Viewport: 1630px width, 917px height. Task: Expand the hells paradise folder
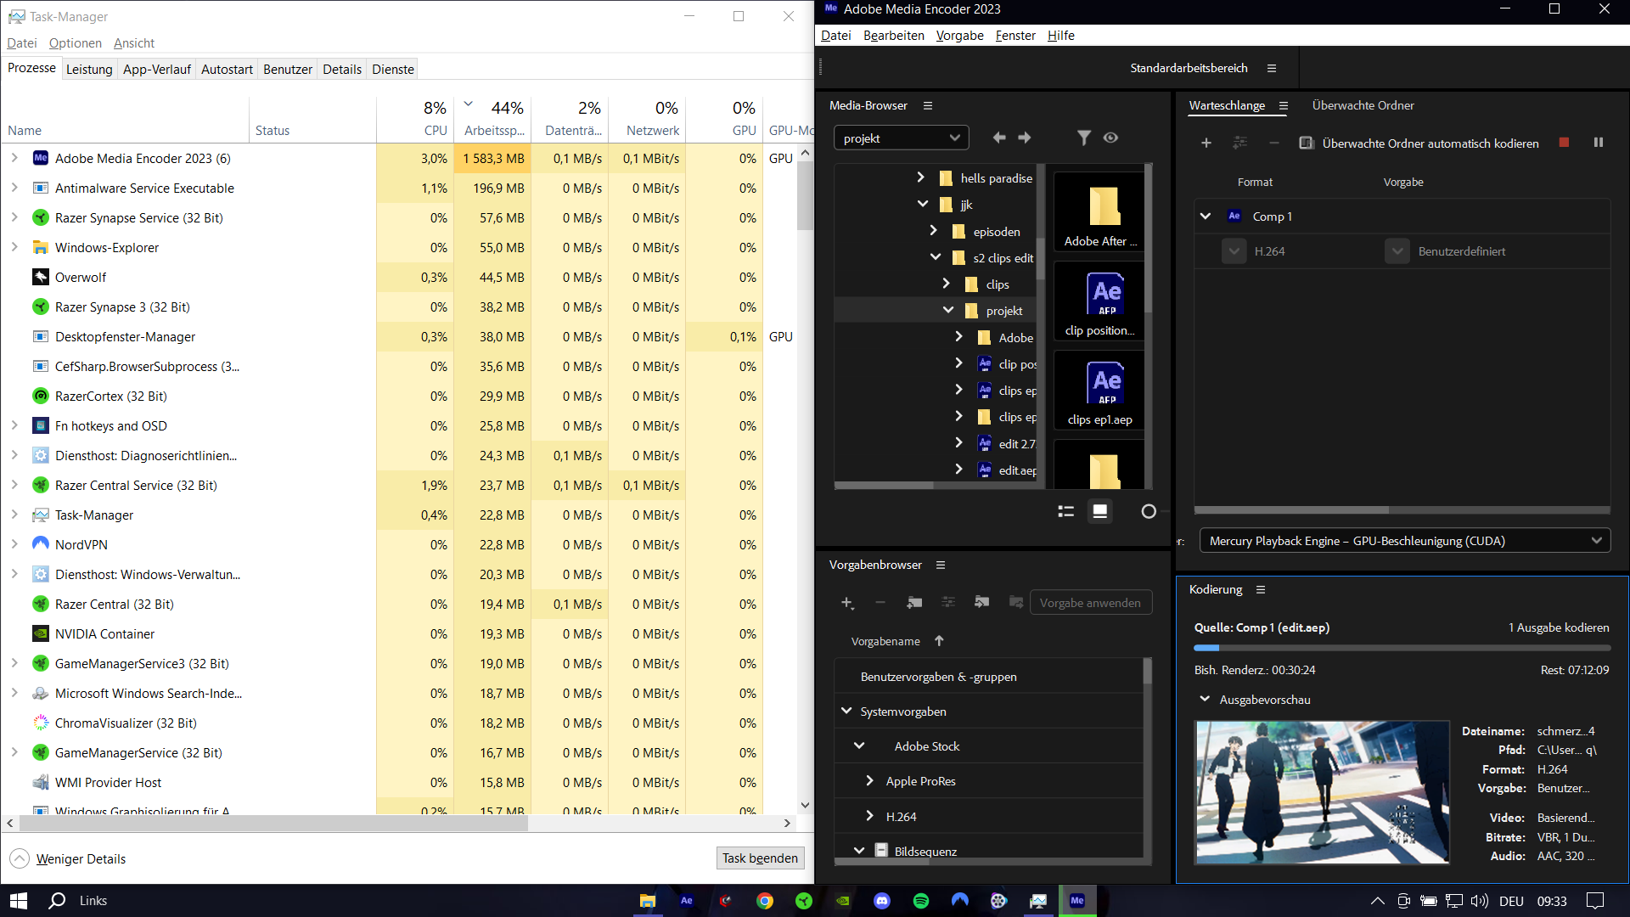[x=921, y=177]
